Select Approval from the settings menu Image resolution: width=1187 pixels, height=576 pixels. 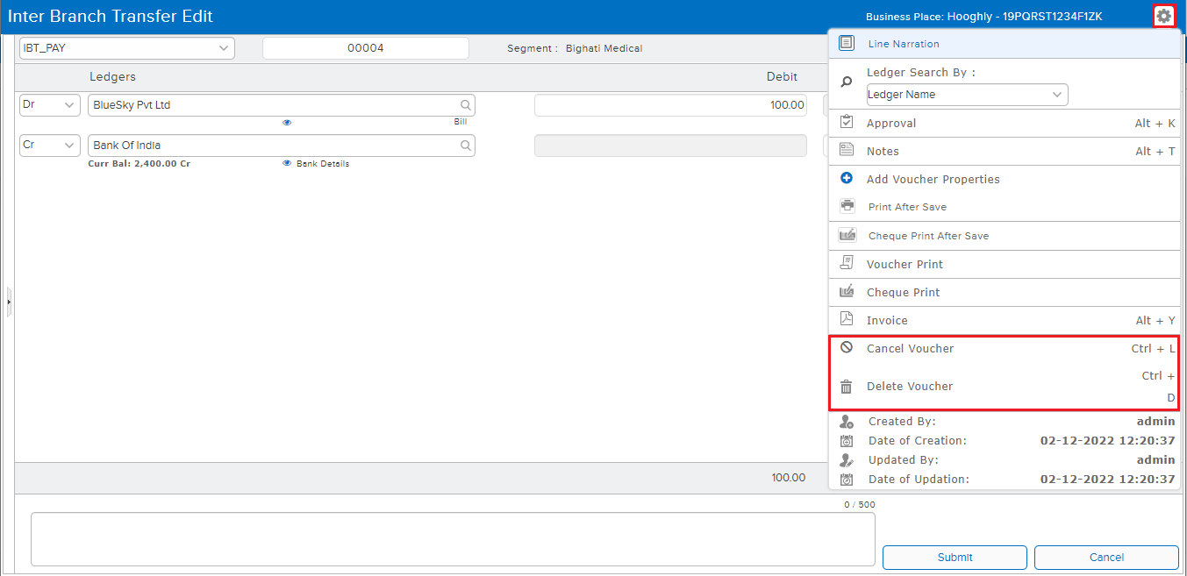click(891, 124)
